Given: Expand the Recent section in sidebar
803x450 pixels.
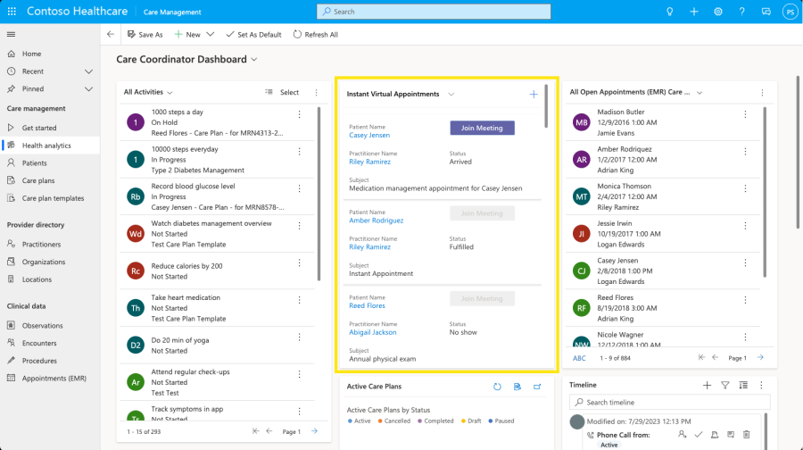Looking at the screenshot, I should 88,71.
